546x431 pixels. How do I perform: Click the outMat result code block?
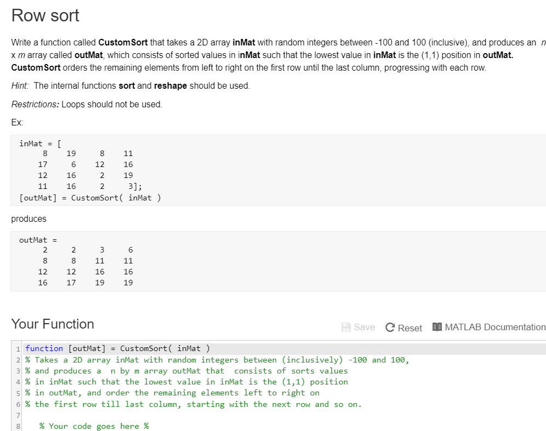pos(278,261)
